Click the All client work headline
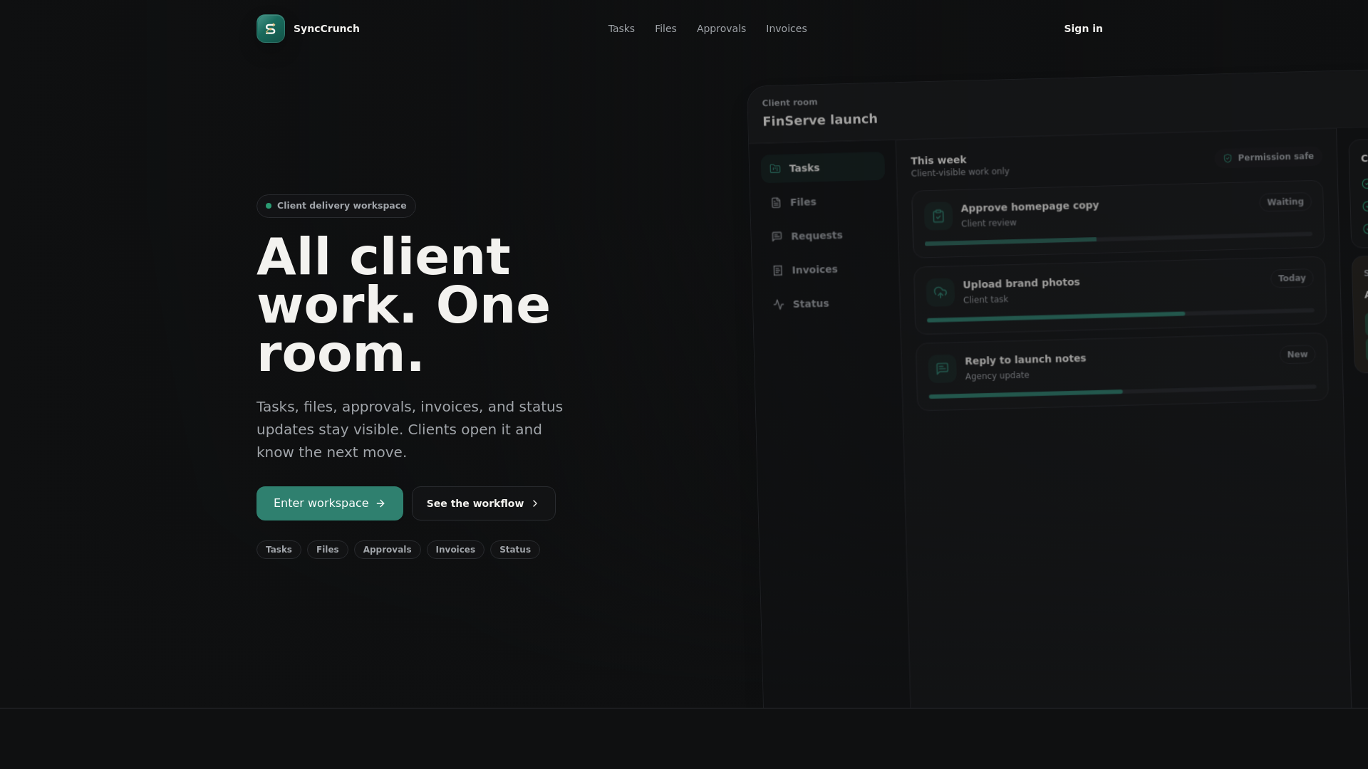1368x769 pixels. [x=403, y=305]
